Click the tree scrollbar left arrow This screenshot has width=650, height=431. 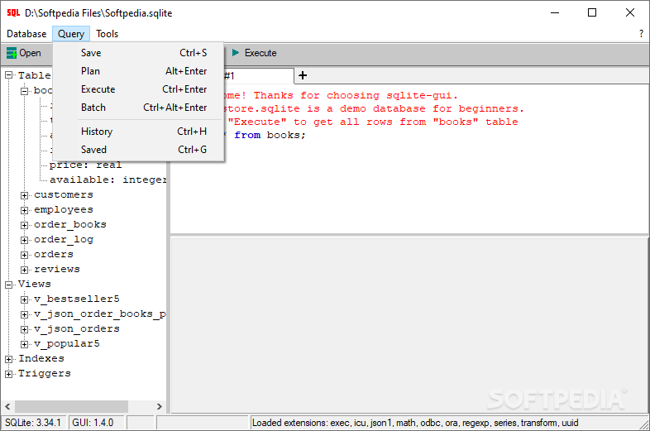point(7,406)
